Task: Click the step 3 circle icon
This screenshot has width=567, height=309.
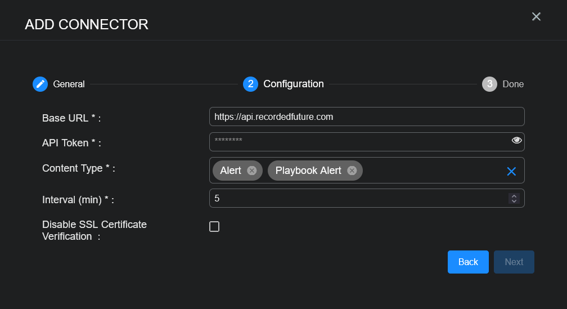Action: click(489, 84)
